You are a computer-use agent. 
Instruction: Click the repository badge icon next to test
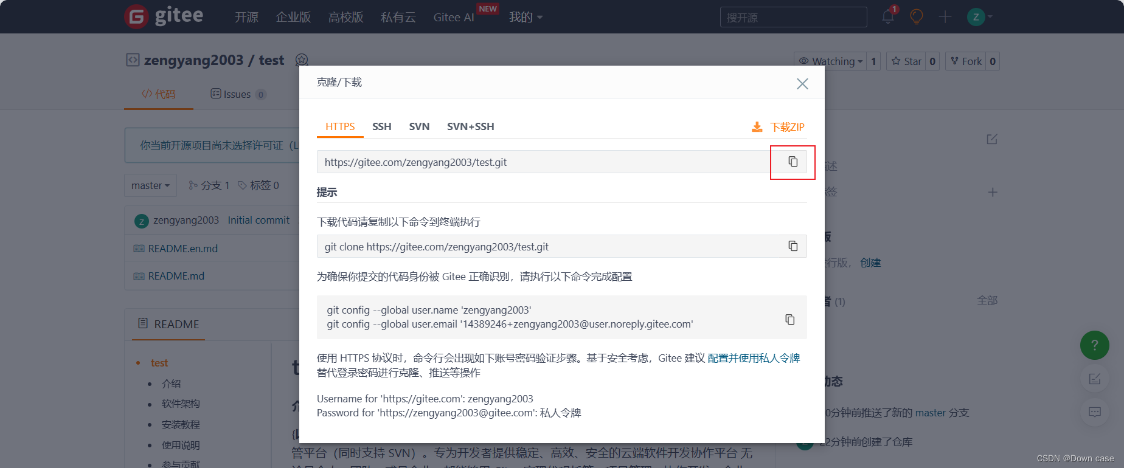pos(302,60)
